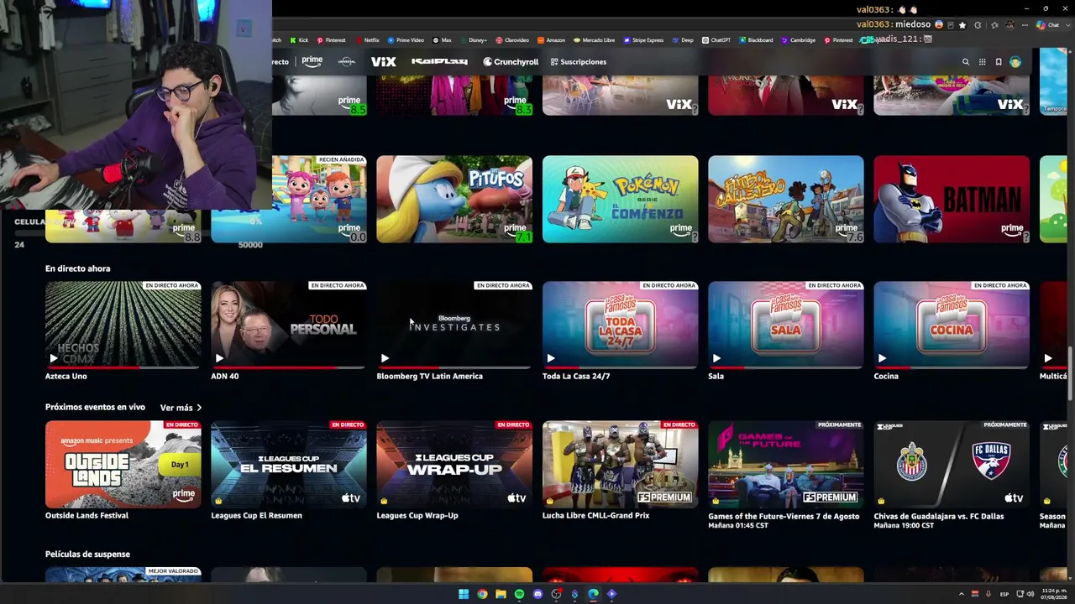Open the Amazon bookmark
Viewport: 1075px width, 604px height.
pos(551,39)
